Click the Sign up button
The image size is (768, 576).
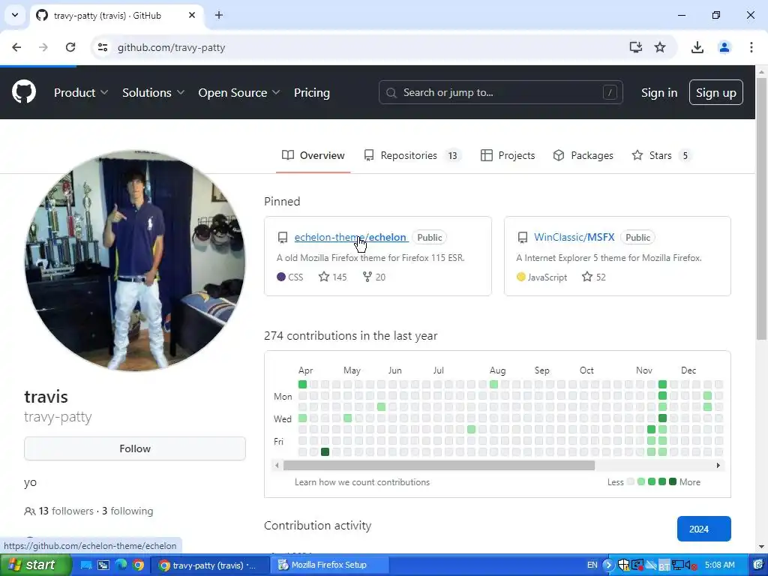pyautogui.click(x=715, y=92)
